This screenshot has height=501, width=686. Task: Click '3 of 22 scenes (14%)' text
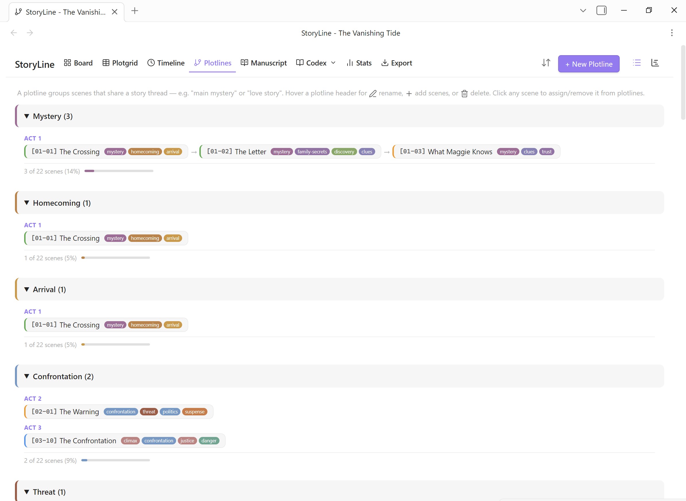[52, 171]
